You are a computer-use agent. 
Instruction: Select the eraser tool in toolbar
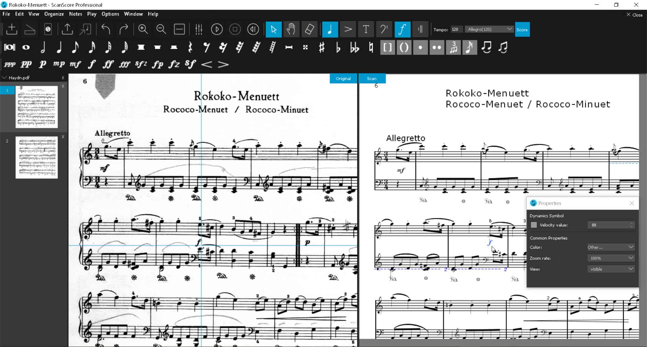(309, 30)
